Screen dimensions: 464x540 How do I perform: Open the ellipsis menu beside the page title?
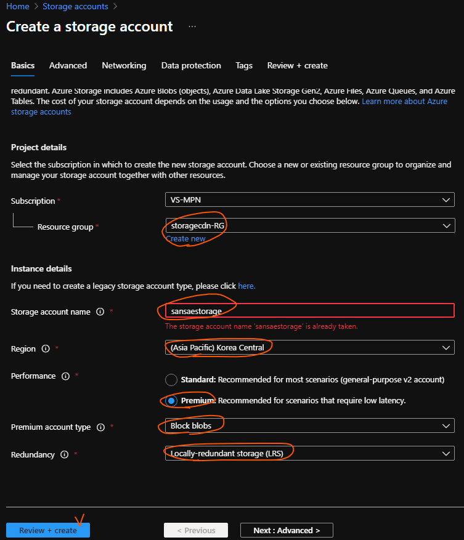coord(192,27)
